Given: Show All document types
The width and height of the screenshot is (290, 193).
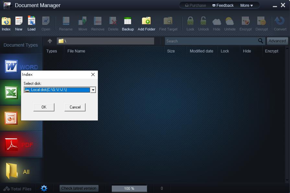Looking at the screenshot, I should (21, 170).
